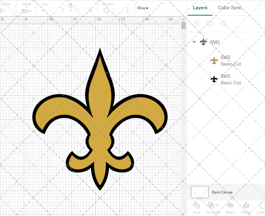Click the canvas scrollbar up arrow
The image size is (265, 216).
tap(183, 19)
